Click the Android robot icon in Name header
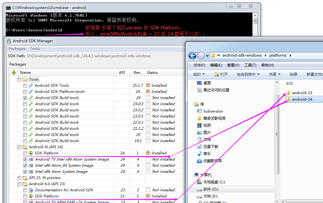Screen dimensions: 323x203 click(x=14, y=72)
